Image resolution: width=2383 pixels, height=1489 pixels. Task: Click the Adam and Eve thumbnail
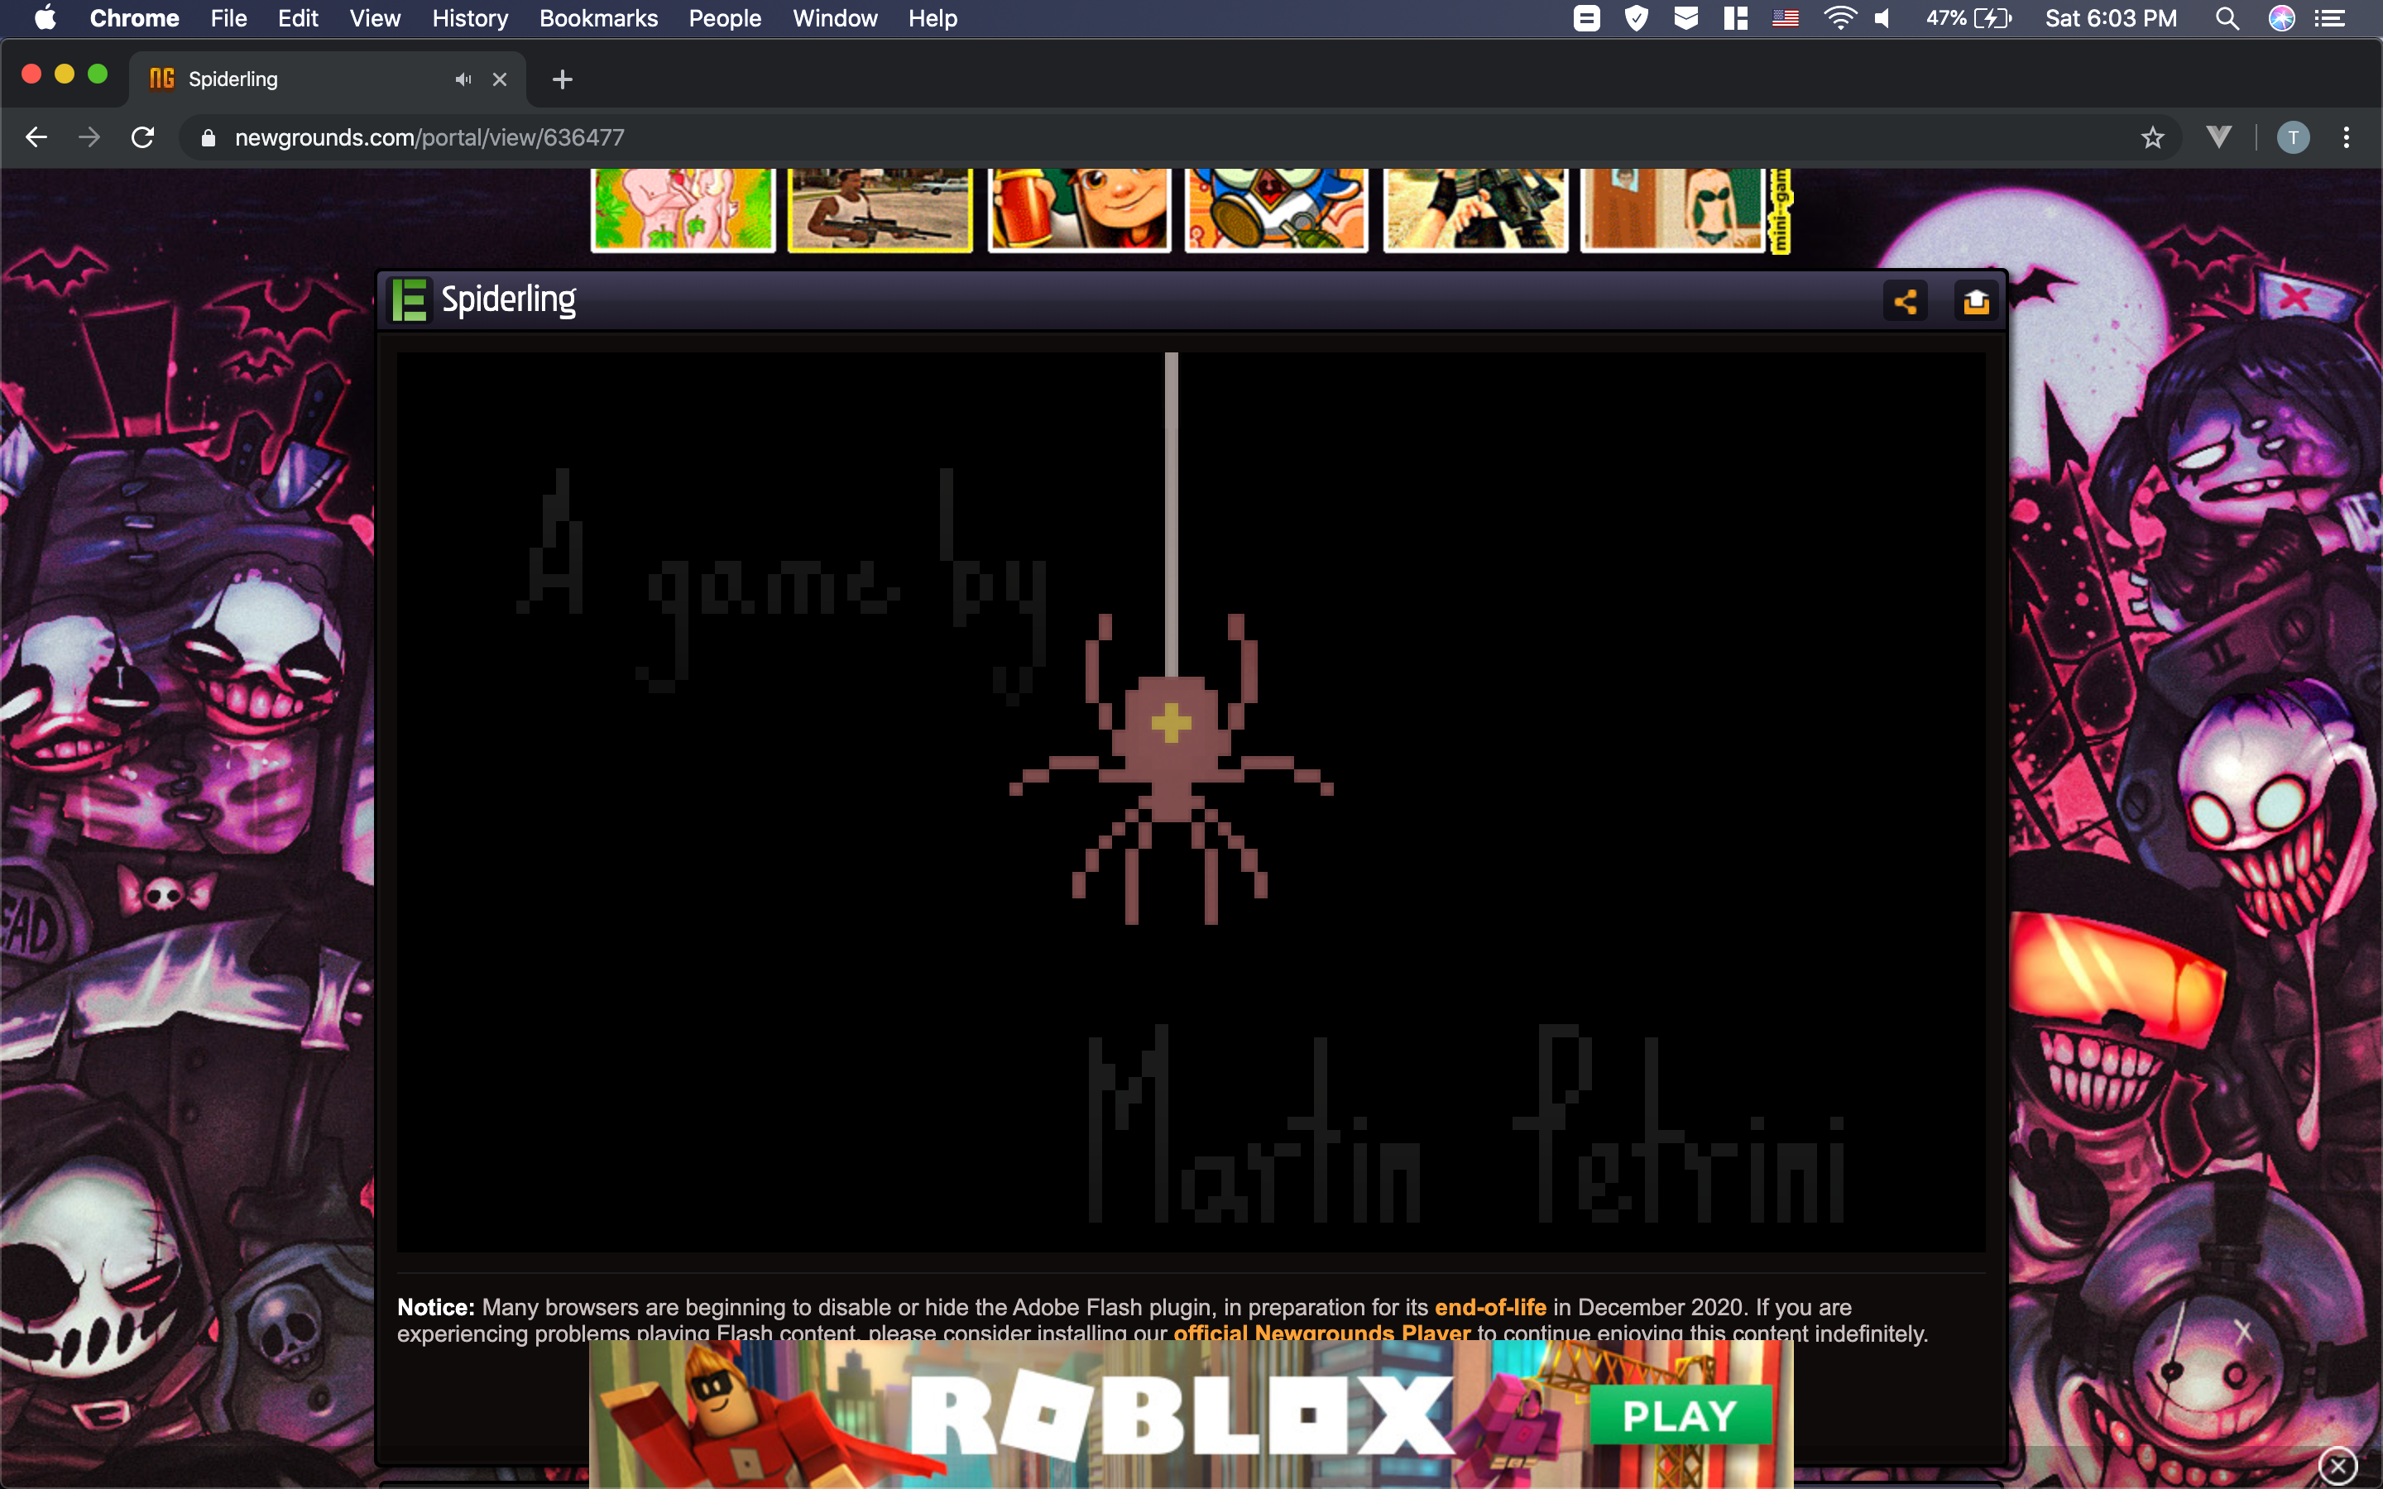683,210
